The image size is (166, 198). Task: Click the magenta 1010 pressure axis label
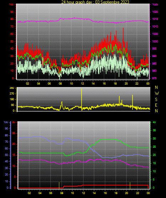click(155, 26)
